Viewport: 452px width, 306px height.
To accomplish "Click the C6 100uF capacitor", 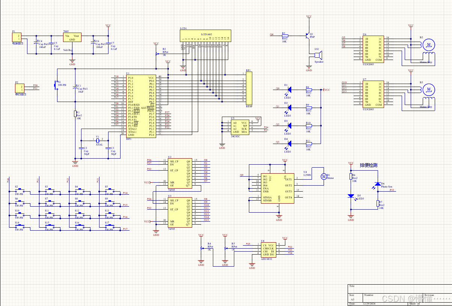I will click(93, 43).
